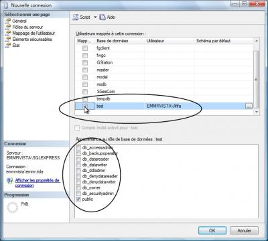Enable db_owner role
Image resolution: width=268 pixels, height=241 pixels.
click(x=78, y=187)
